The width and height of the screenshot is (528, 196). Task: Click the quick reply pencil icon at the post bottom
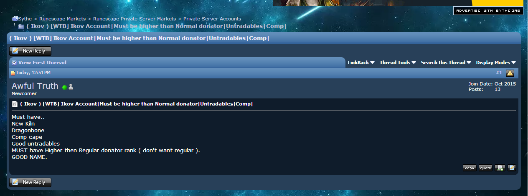512,168
